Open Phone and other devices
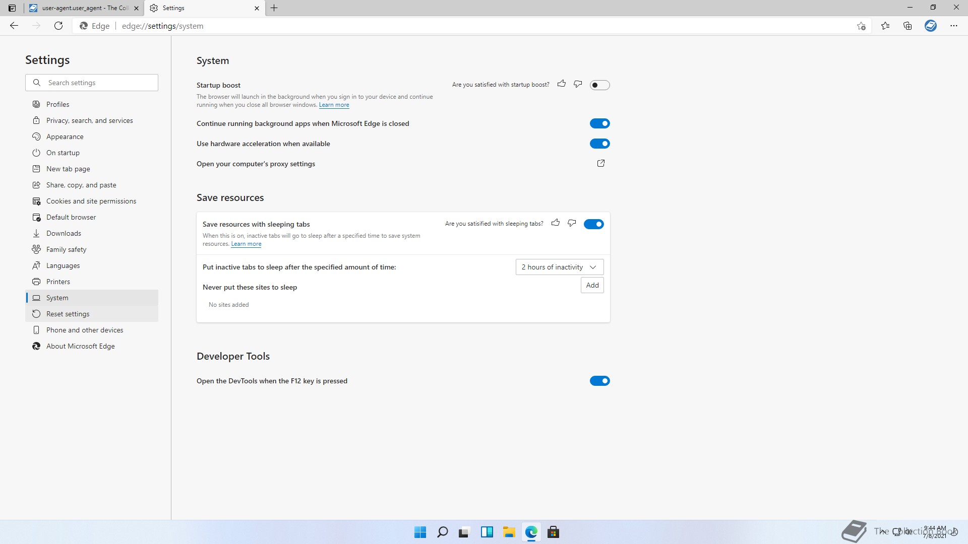 click(x=92, y=330)
